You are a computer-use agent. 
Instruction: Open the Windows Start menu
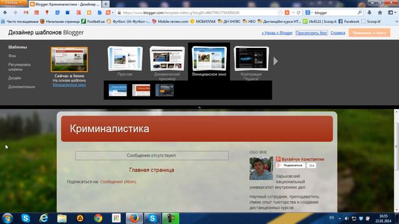7,218
